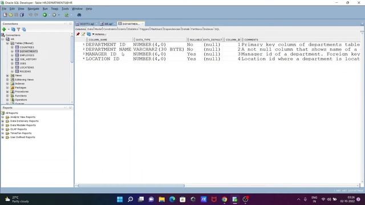Click the weather widget on taskbar
365x205 pixels.
pos(18,199)
